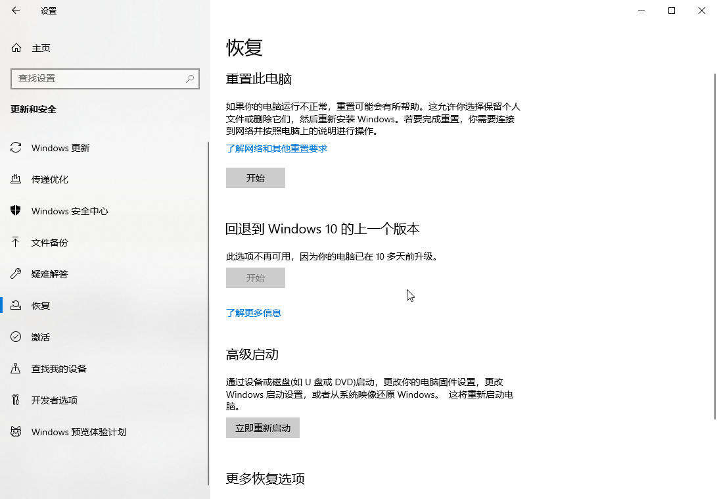Open the 文件备份 arrow icon
This screenshot has width=717, height=499.
click(x=16, y=243)
